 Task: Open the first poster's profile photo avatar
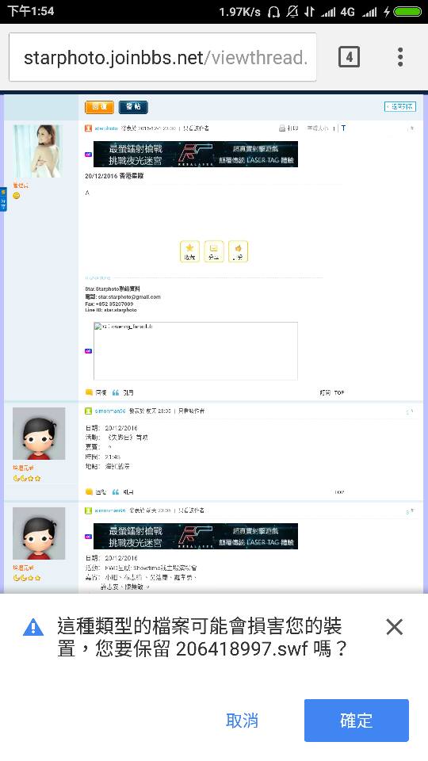point(37,151)
